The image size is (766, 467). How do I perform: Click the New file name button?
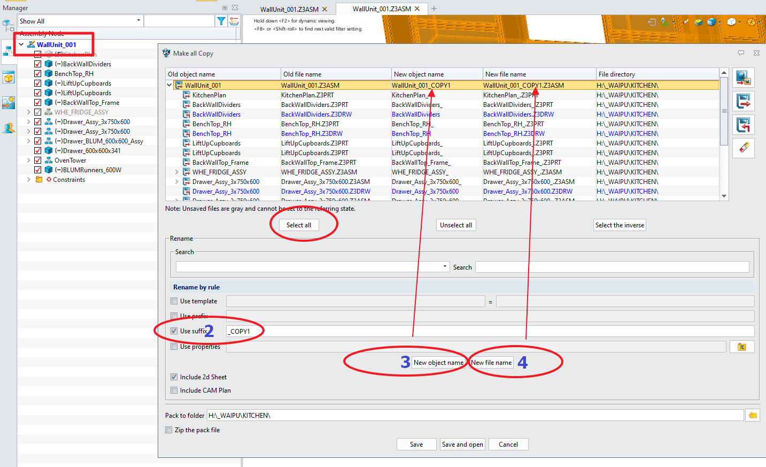tap(491, 363)
